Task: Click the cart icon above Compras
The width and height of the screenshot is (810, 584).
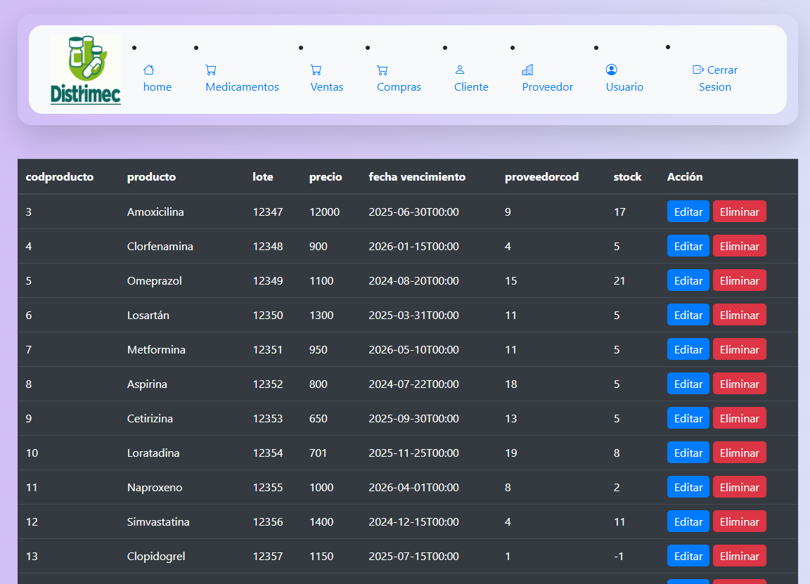Action: point(382,70)
